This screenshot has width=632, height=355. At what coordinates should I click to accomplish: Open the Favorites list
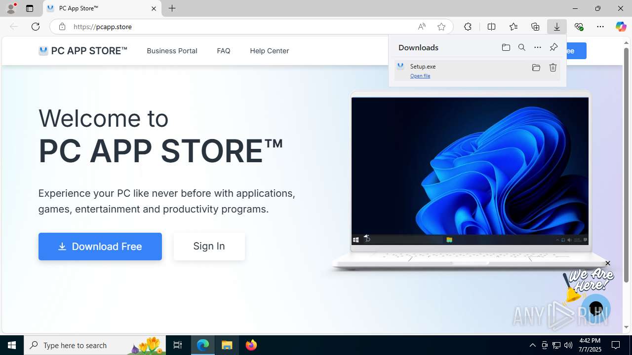tap(513, 27)
